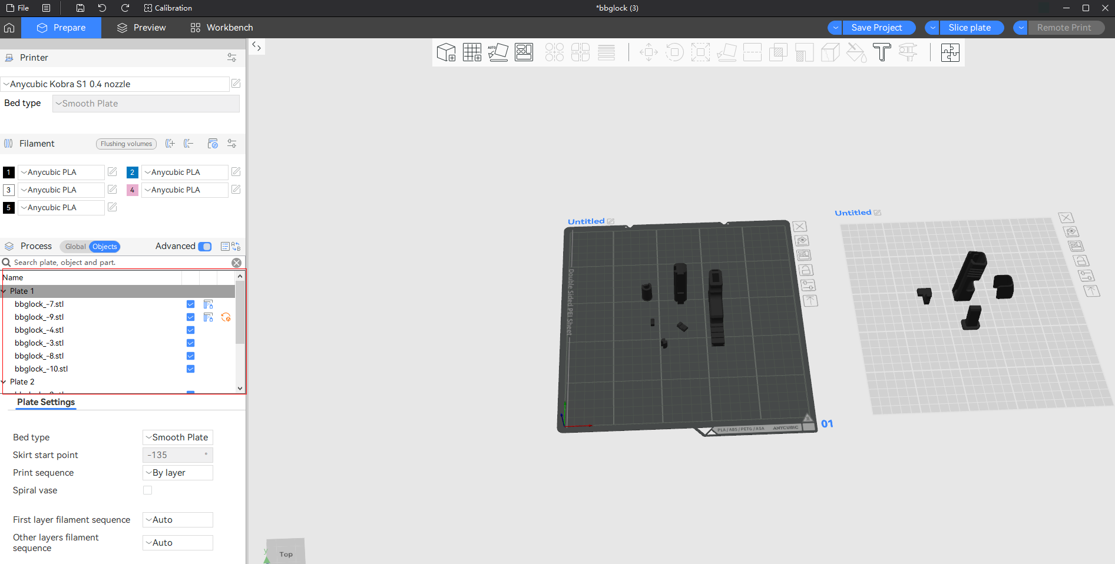Open the Assembly view puzzle icon
The image size is (1115, 564).
(x=950, y=52)
